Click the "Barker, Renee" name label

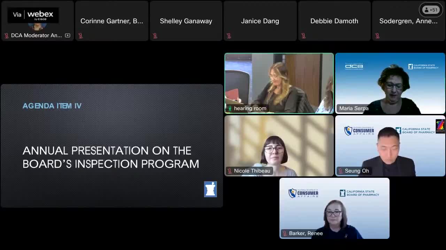pyautogui.click(x=306, y=233)
